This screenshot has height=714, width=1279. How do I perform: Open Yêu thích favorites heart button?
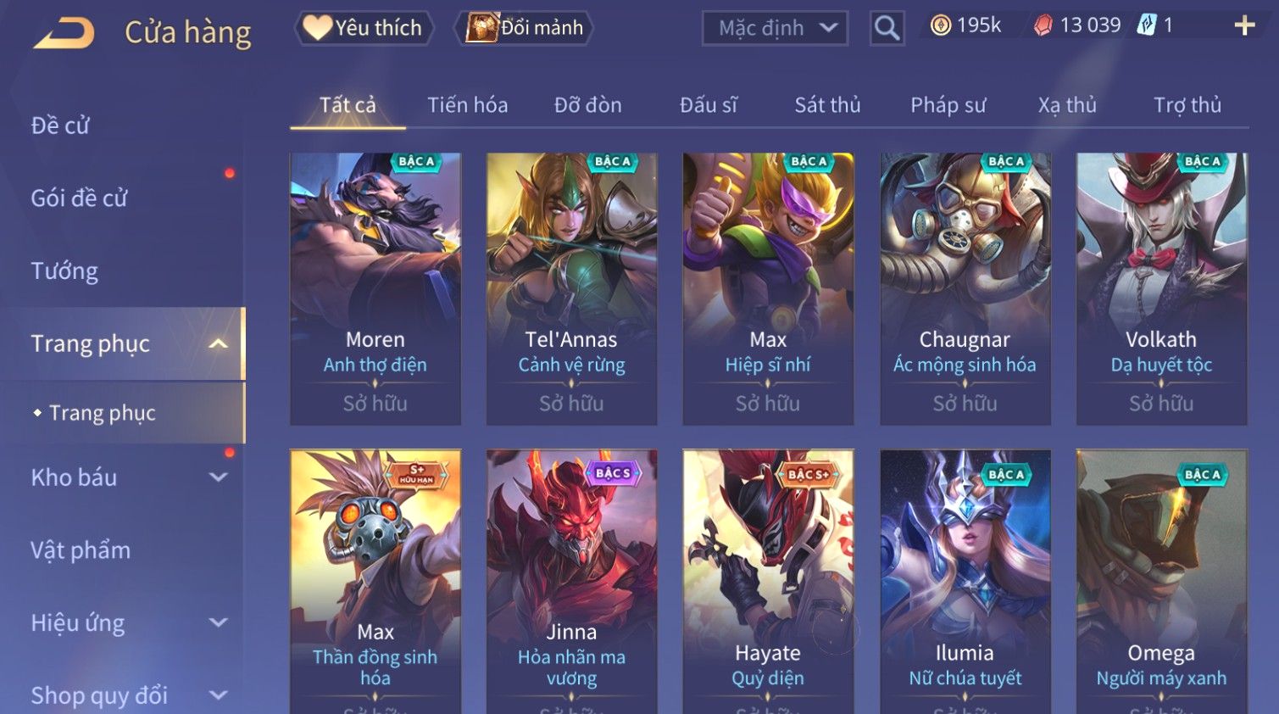pyautogui.click(x=364, y=28)
